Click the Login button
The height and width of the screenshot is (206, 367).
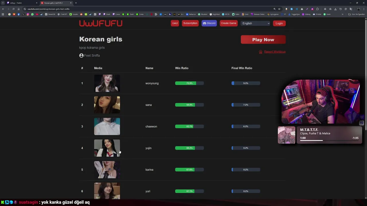pyautogui.click(x=279, y=23)
